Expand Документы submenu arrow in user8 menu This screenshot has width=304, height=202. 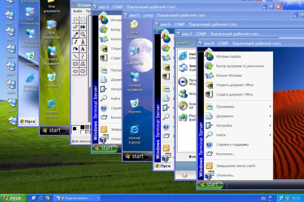[270, 116]
